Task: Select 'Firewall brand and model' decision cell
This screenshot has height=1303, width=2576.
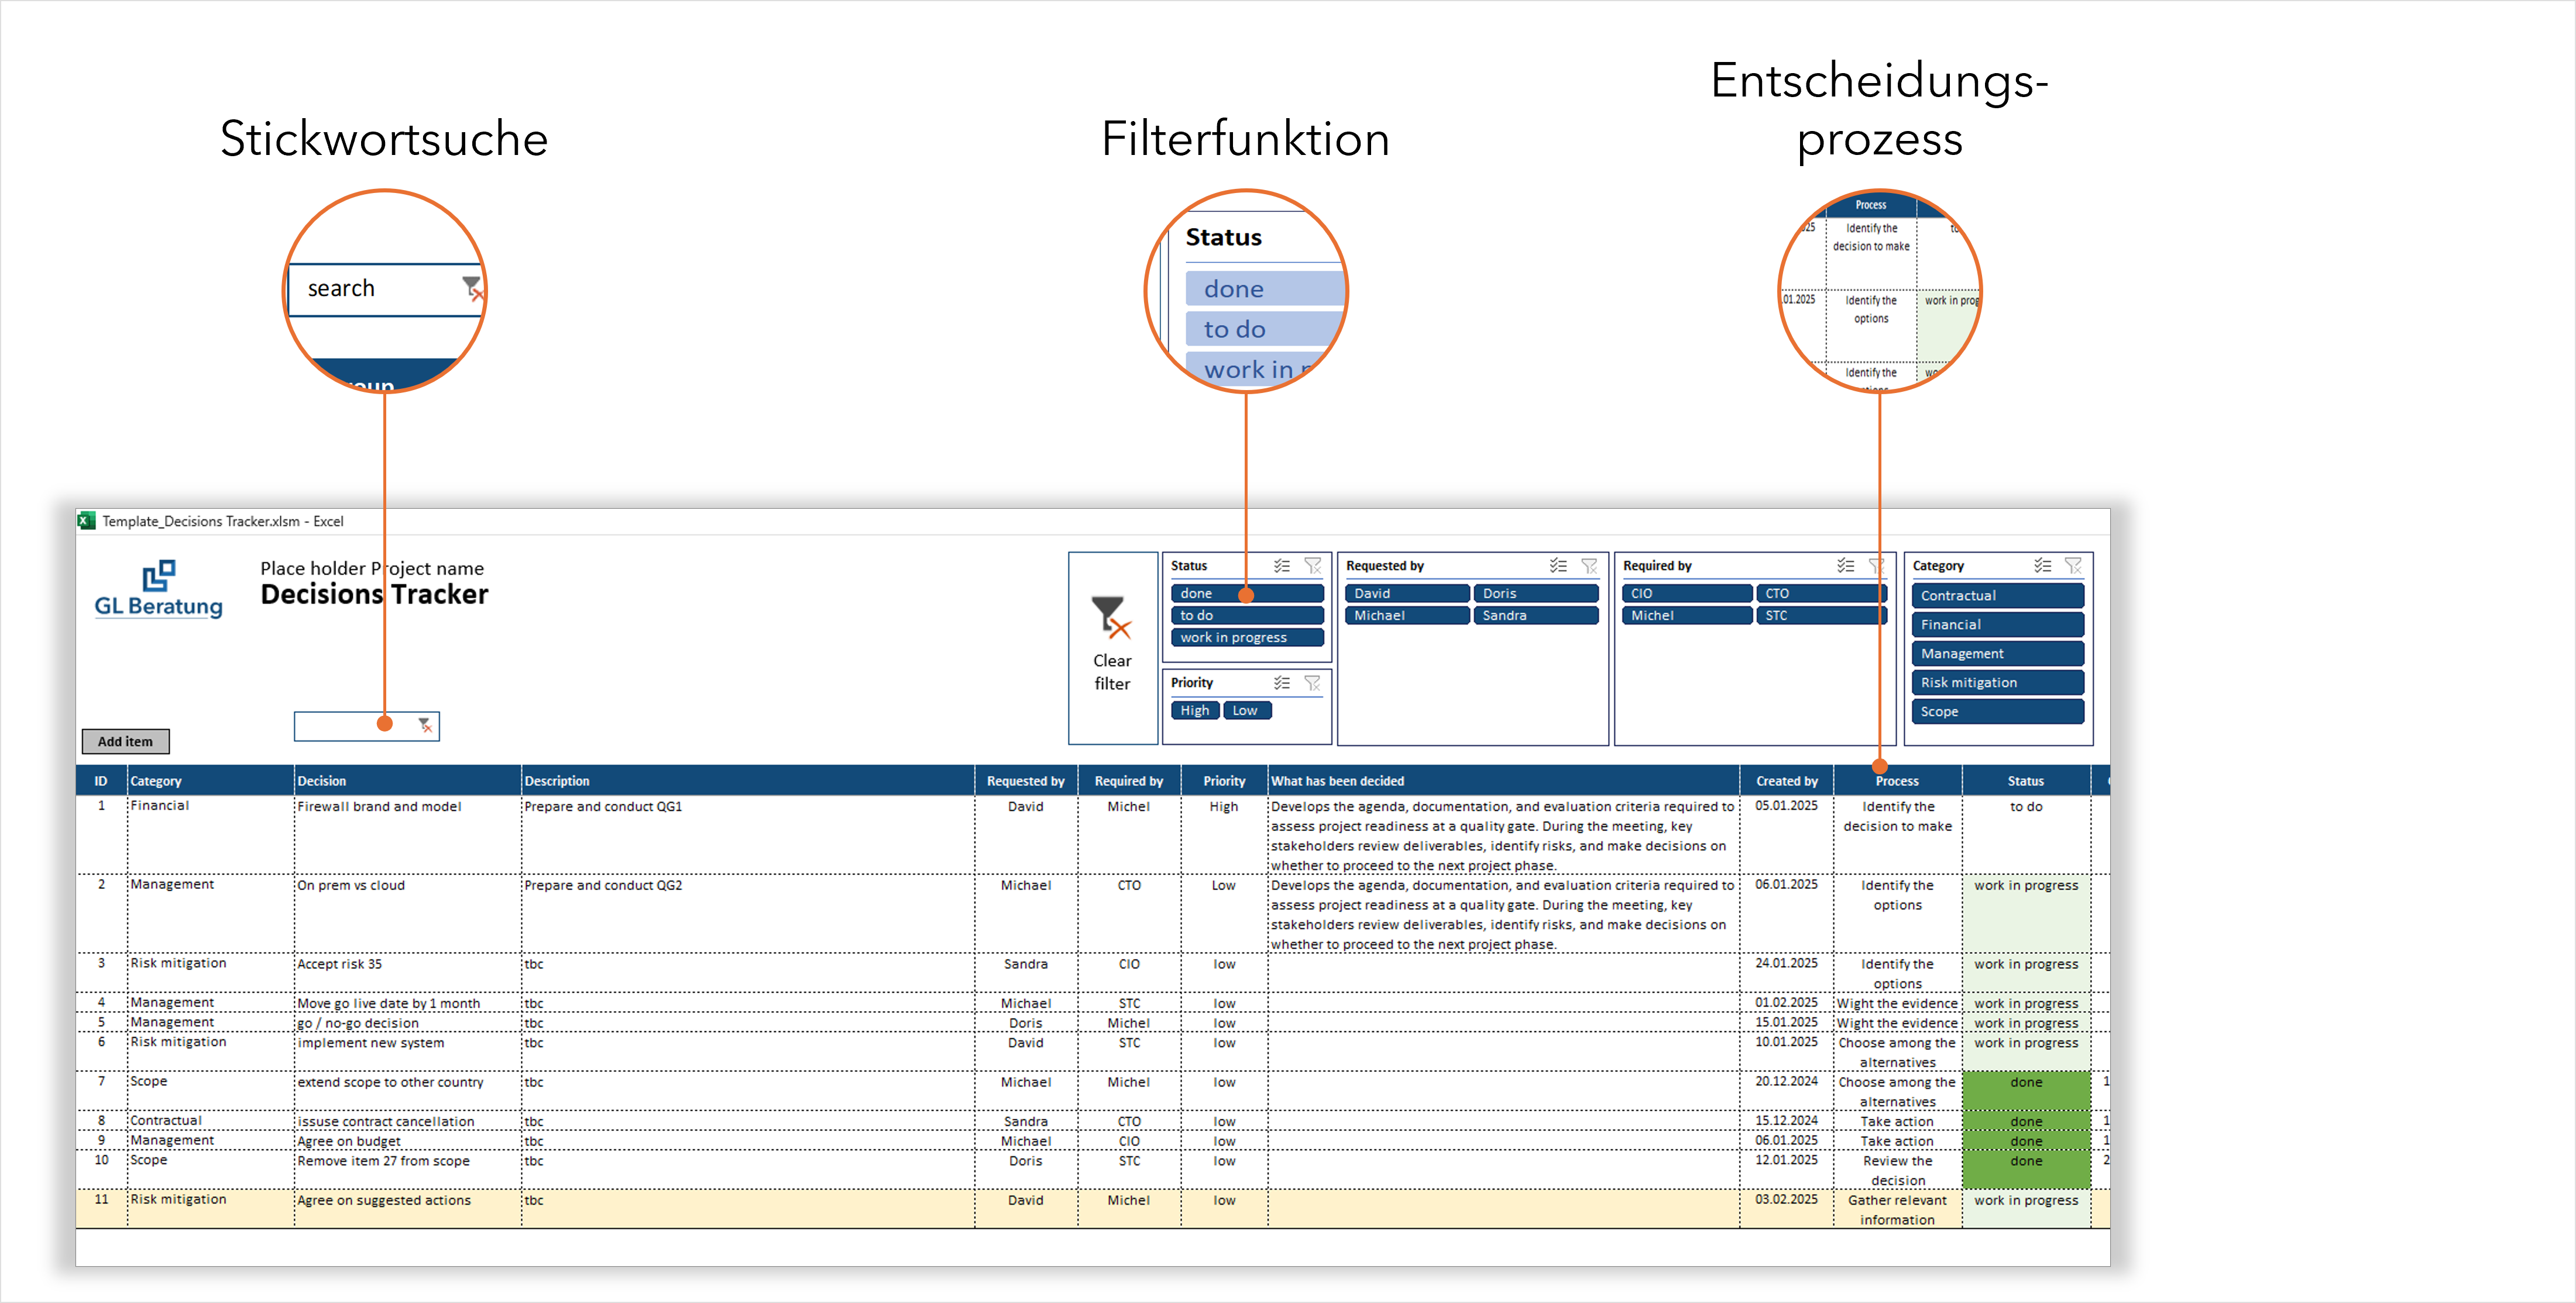Action: (407, 835)
